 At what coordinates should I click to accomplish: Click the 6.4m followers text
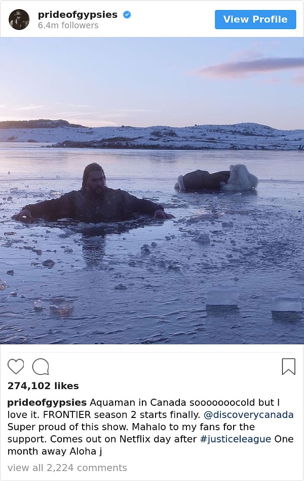click(68, 25)
